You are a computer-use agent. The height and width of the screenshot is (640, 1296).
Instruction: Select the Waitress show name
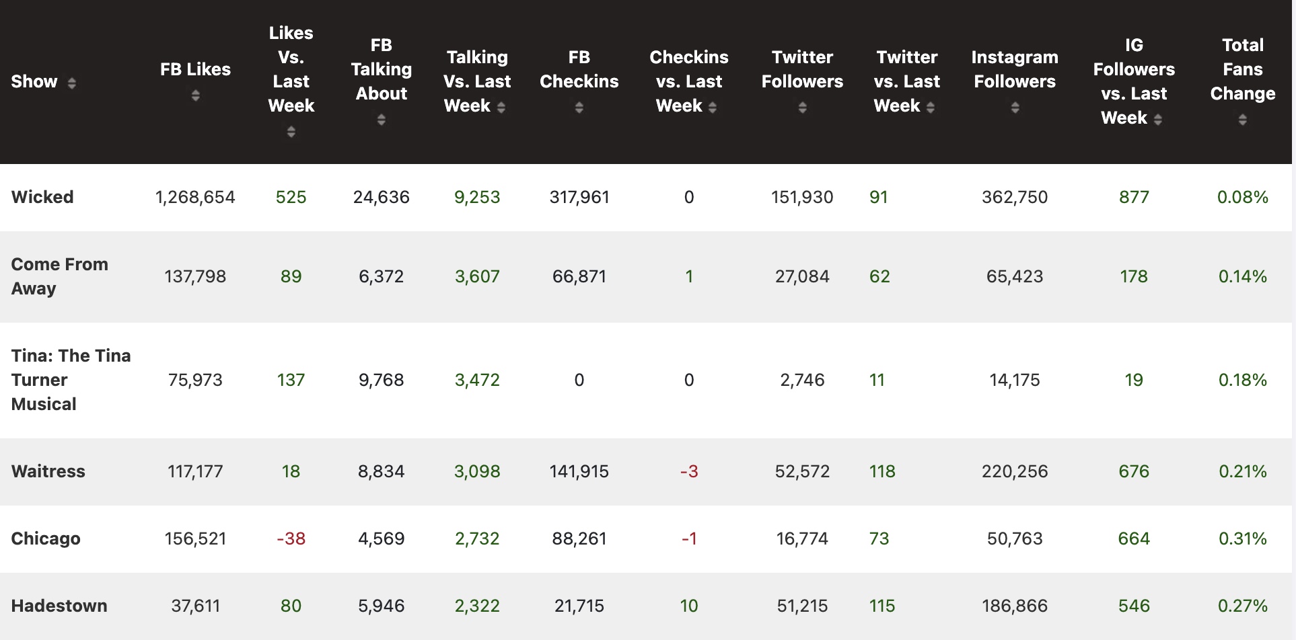pos(48,471)
